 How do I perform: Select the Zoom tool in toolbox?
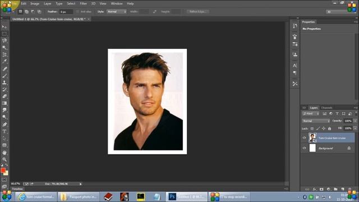[x=4, y=159]
